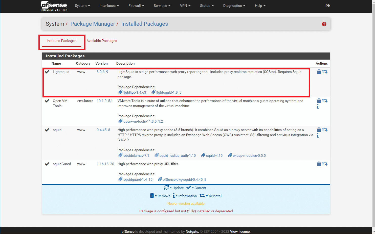
Task: Click the pfSense Community Edition logo
Action: click(54, 6)
